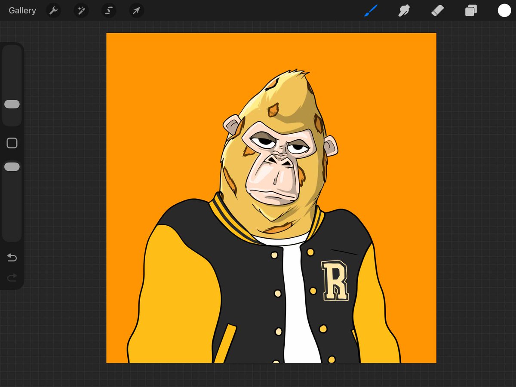Click the letter R on the jacket
Screen dimensions: 516x387
pyautogui.click(x=335, y=281)
